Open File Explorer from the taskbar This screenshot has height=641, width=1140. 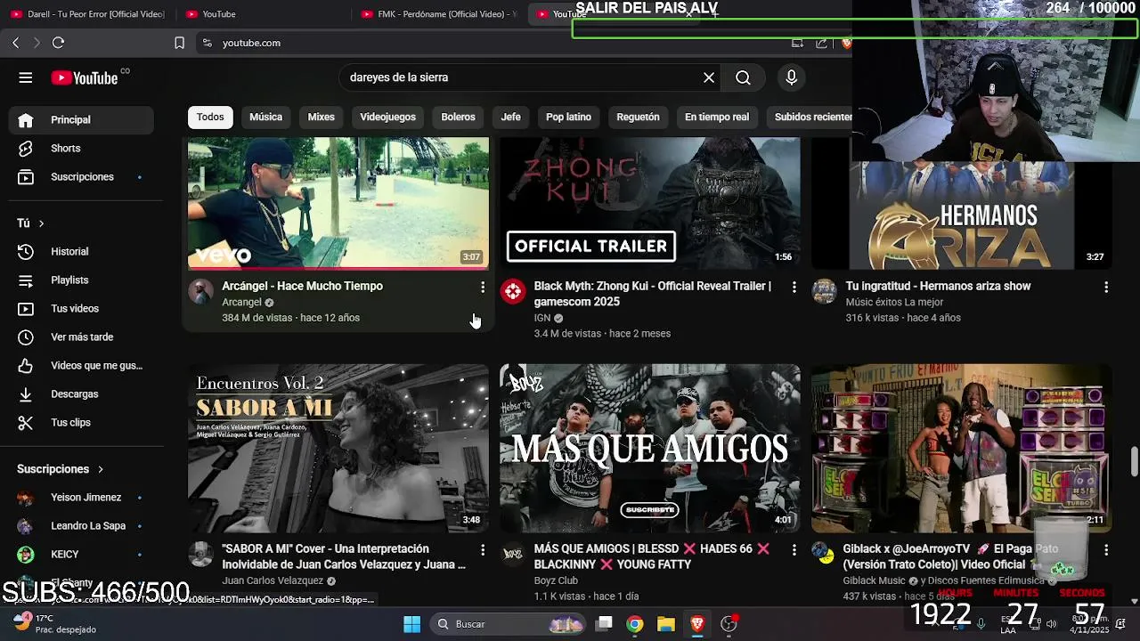click(665, 624)
